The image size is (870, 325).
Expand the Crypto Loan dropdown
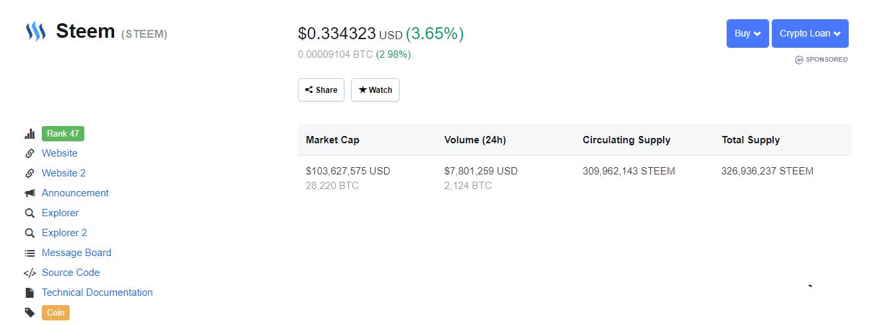810,33
